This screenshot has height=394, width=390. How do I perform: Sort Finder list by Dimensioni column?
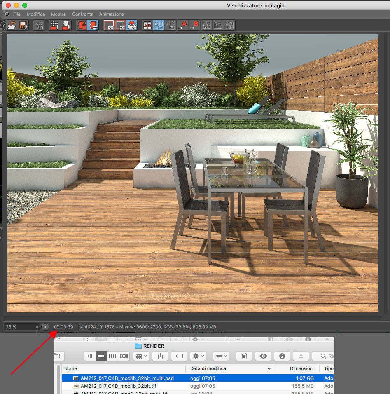point(297,368)
